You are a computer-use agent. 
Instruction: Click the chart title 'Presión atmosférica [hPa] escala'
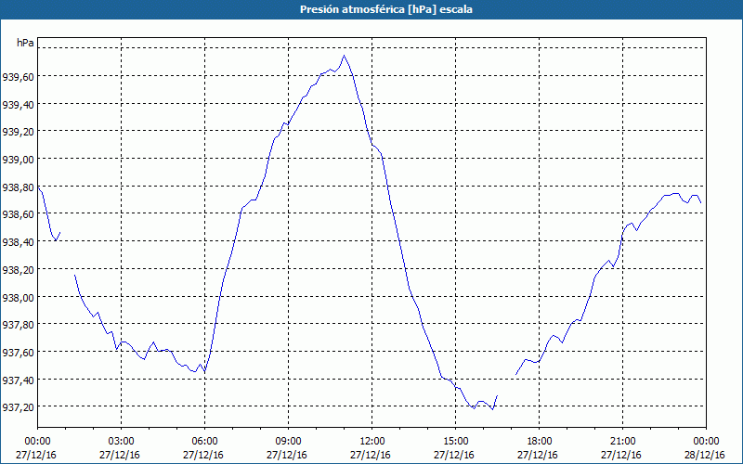[x=386, y=9]
